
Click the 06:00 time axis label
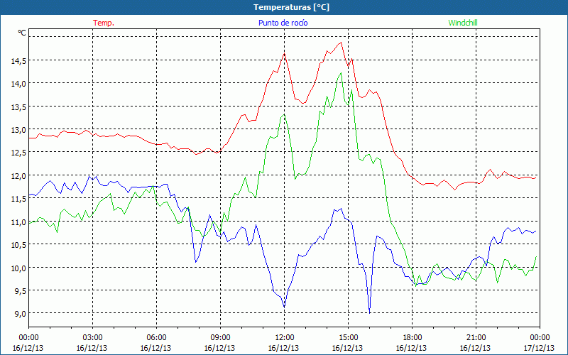(x=156, y=338)
